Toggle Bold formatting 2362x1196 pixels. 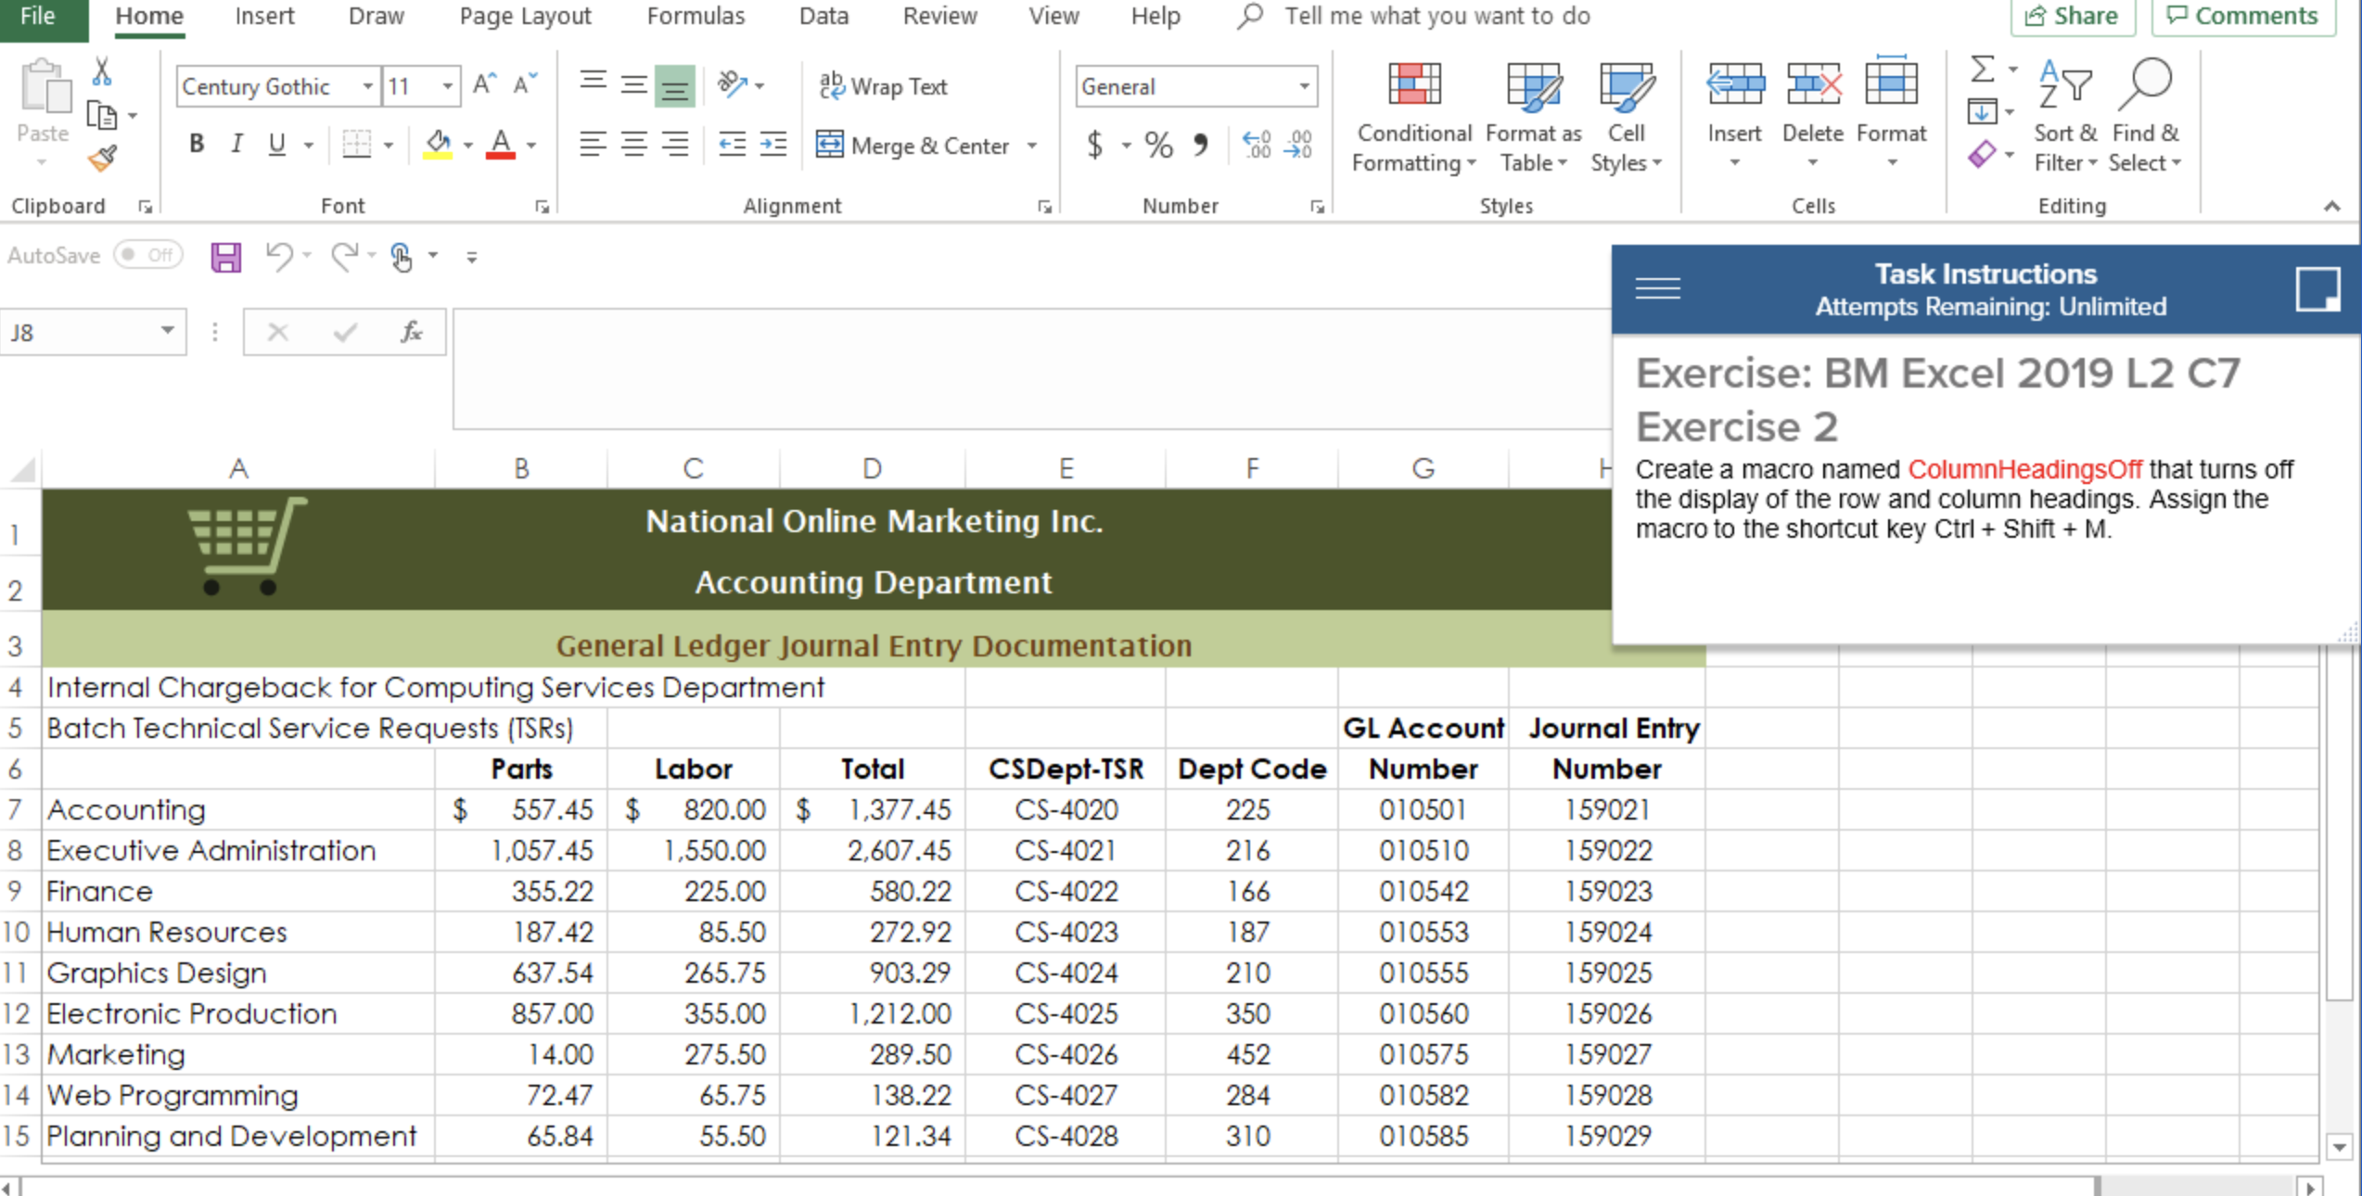tap(196, 144)
